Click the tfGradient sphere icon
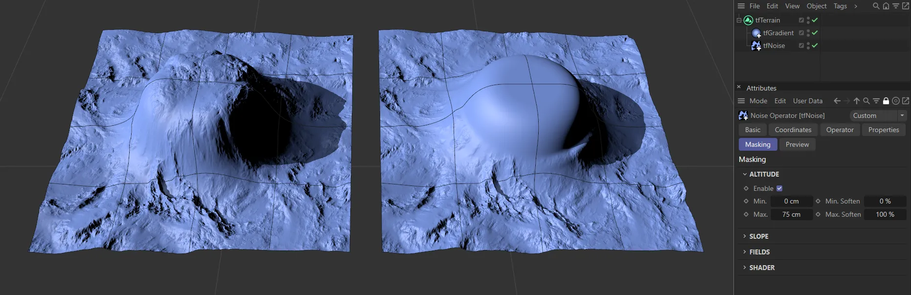 (x=756, y=33)
